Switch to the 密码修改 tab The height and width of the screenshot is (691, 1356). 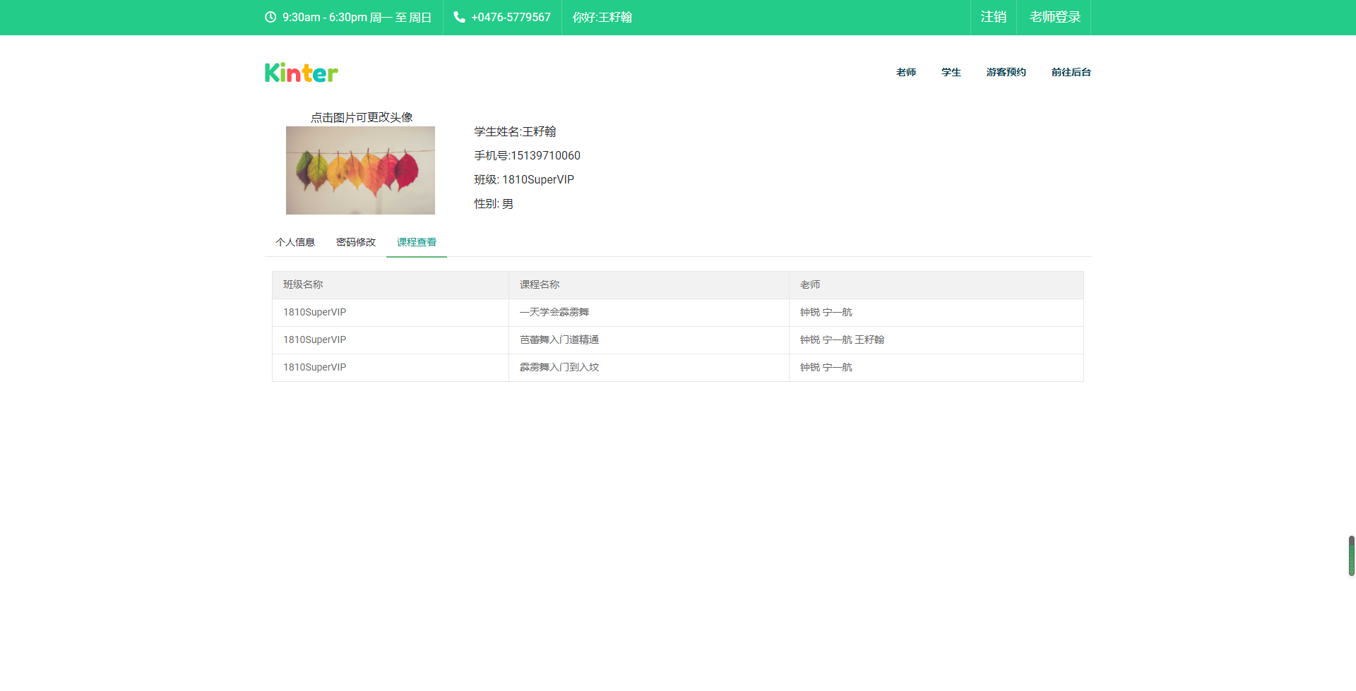coord(356,242)
